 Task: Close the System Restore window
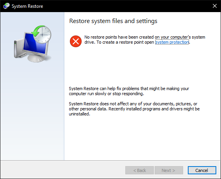point(215,6)
